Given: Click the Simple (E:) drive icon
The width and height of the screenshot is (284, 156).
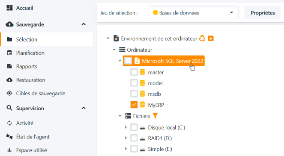Looking at the screenshot, I should click(x=142, y=150).
